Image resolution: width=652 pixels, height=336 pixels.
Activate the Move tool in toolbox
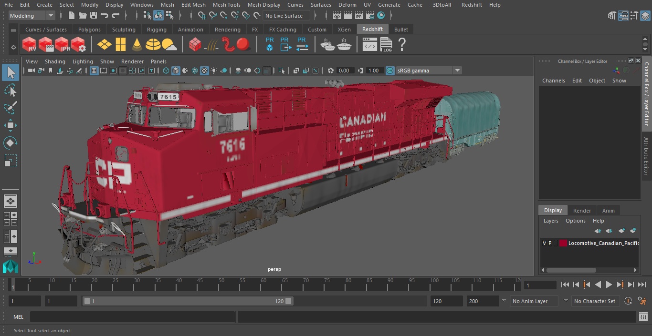(x=11, y=125)
